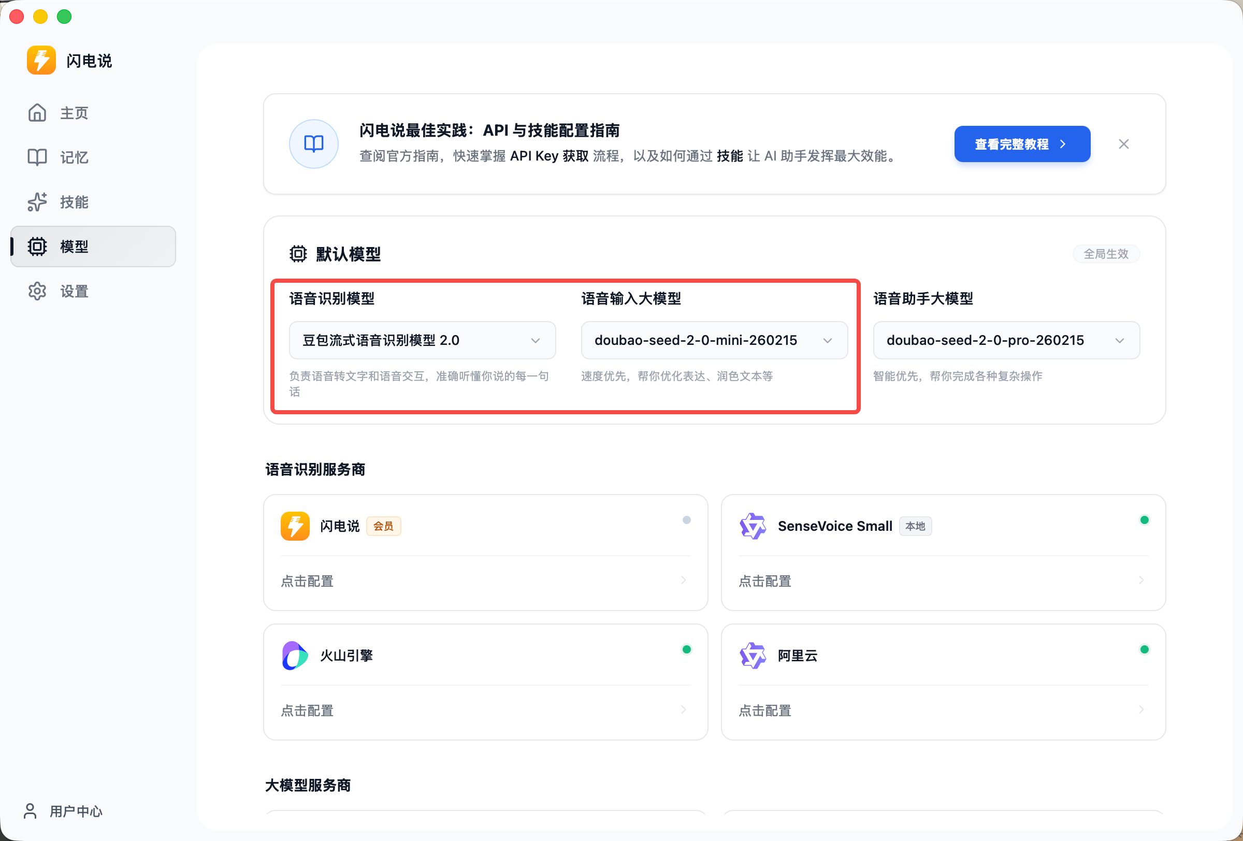This screenshot has height=841, width=1243.
Task: Click the 闪电说 card grey status dot
Action: 687,520
